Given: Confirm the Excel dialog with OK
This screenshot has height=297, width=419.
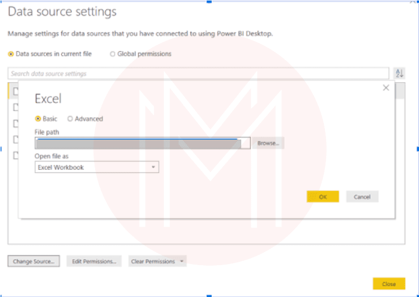Looking at the screenshot, I should (x=323, y=197).
